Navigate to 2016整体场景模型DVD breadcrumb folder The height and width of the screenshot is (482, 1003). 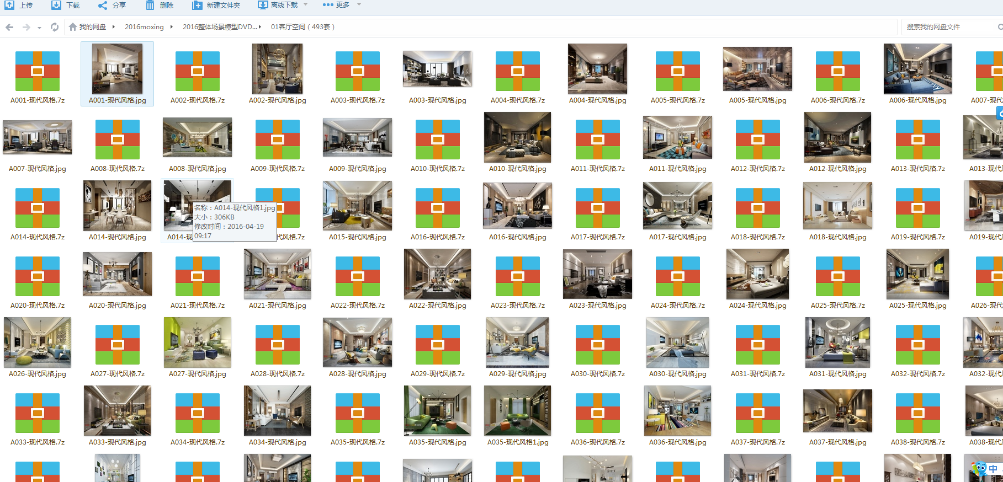click(x=219, y=27)
